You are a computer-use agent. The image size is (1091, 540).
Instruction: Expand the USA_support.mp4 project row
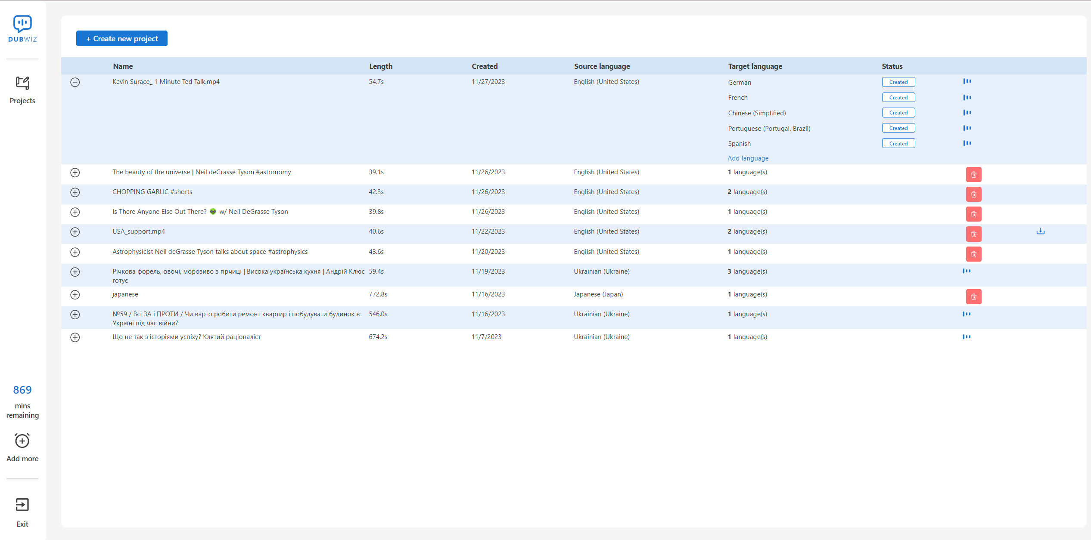click(x=75, y=232)
